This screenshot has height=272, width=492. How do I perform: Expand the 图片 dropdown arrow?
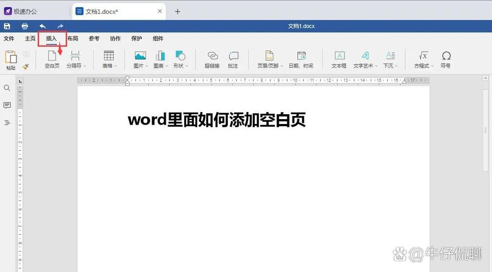[x=147, y=66]
